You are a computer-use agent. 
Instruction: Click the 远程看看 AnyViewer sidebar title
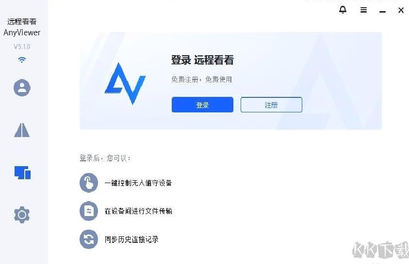(x=22, y=27)
